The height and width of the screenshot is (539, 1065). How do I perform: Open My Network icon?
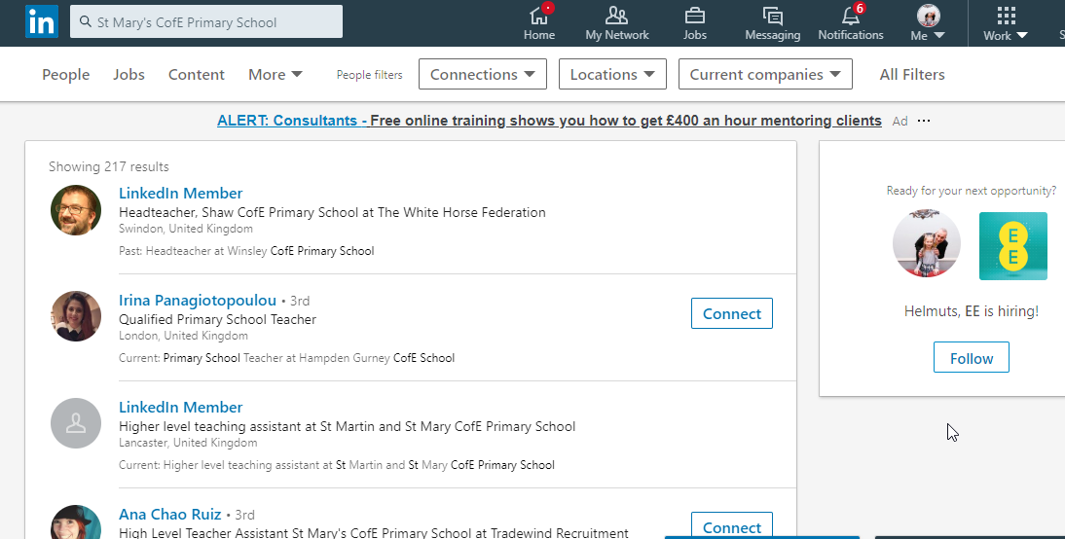coord(616,16)
